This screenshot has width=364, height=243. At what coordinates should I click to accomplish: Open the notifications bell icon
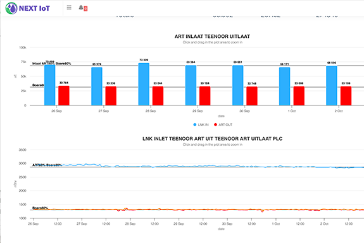coord(81,8)
